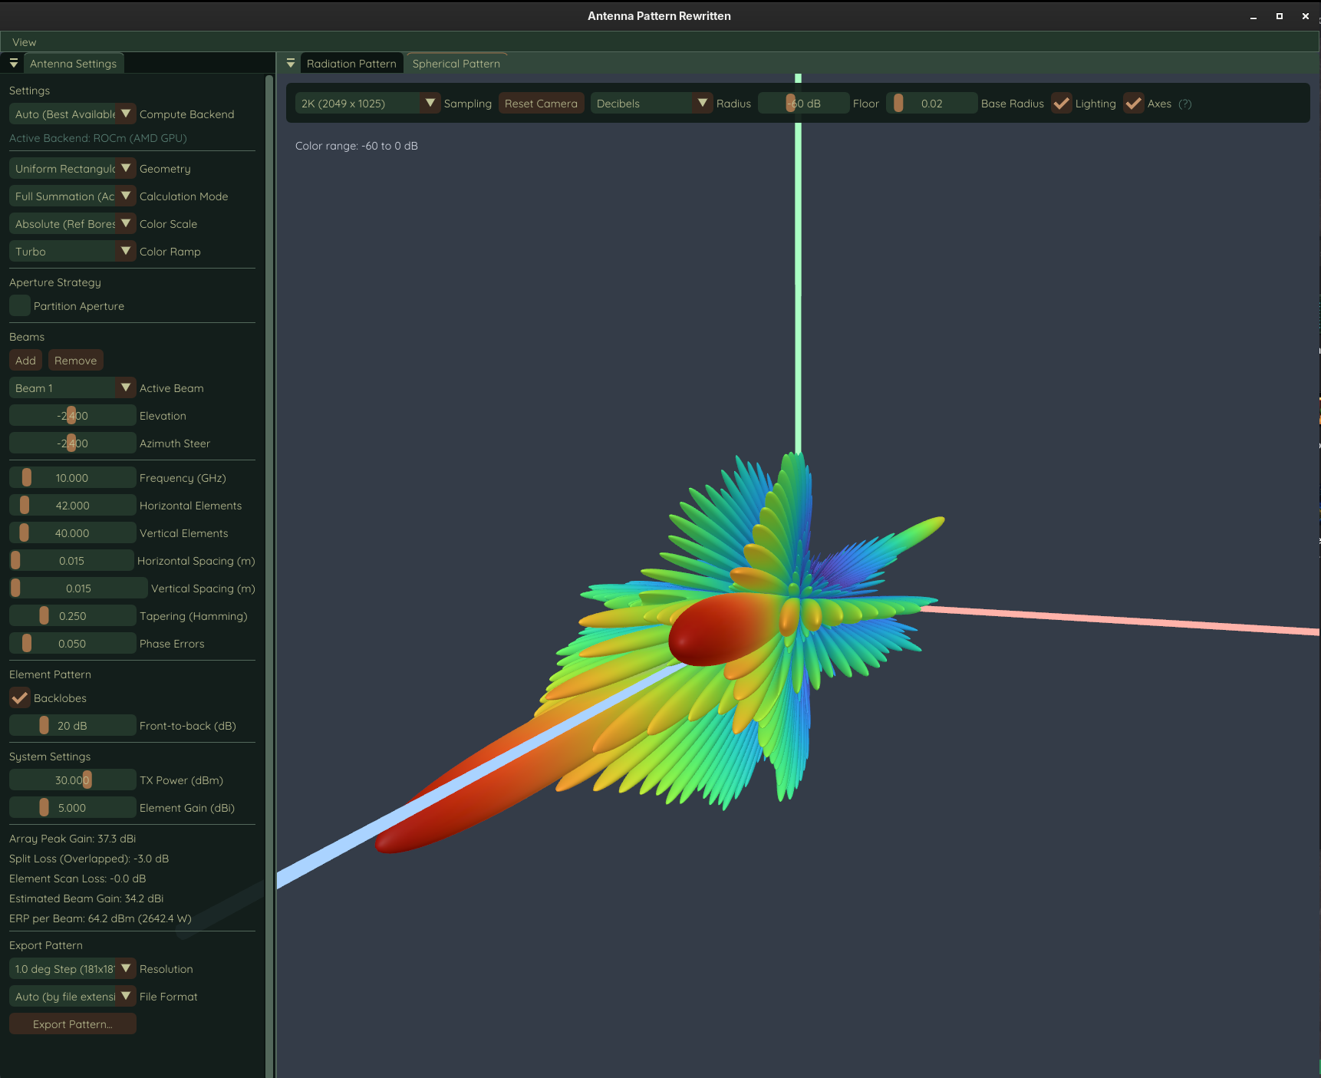Minimize the Antenna Pattern Rewritten window
1321x1078 pixels.
click(1253, 16)
